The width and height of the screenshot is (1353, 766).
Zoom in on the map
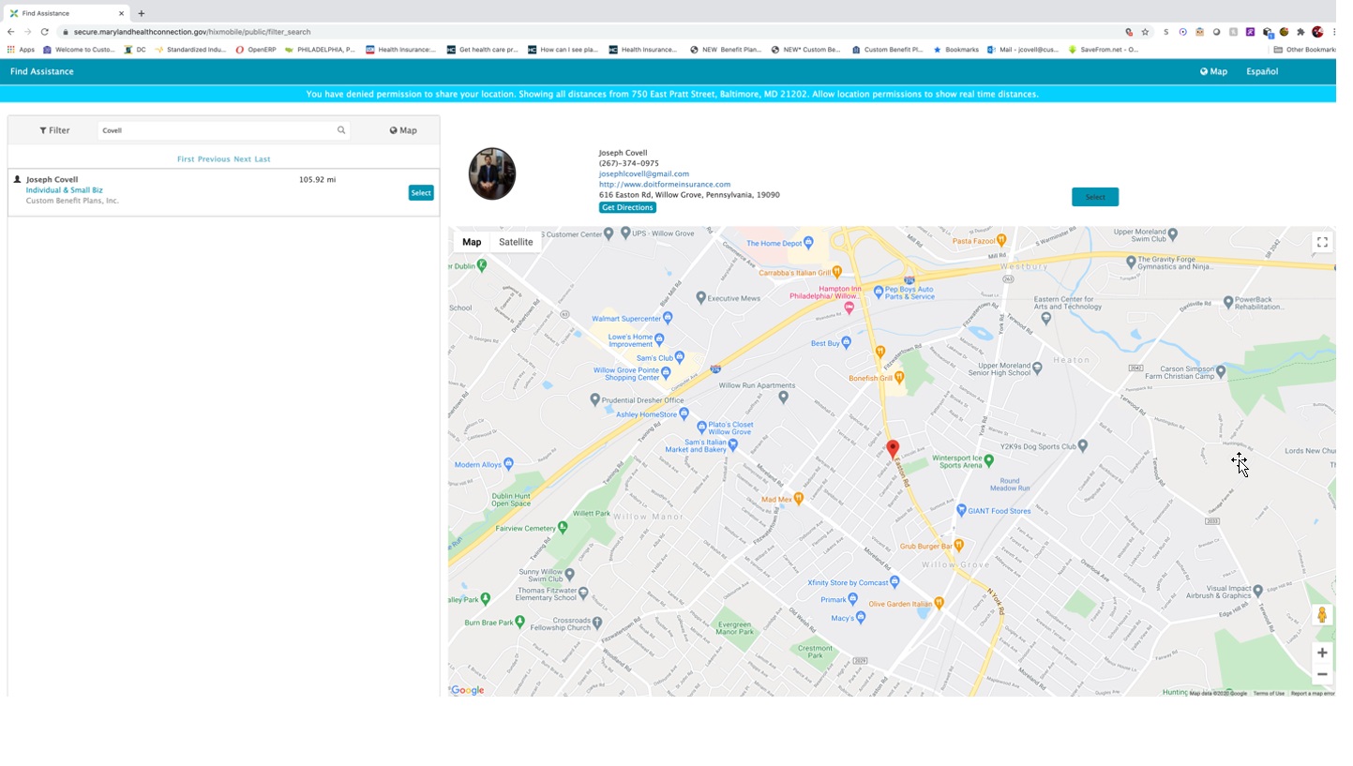point(1322,653)
